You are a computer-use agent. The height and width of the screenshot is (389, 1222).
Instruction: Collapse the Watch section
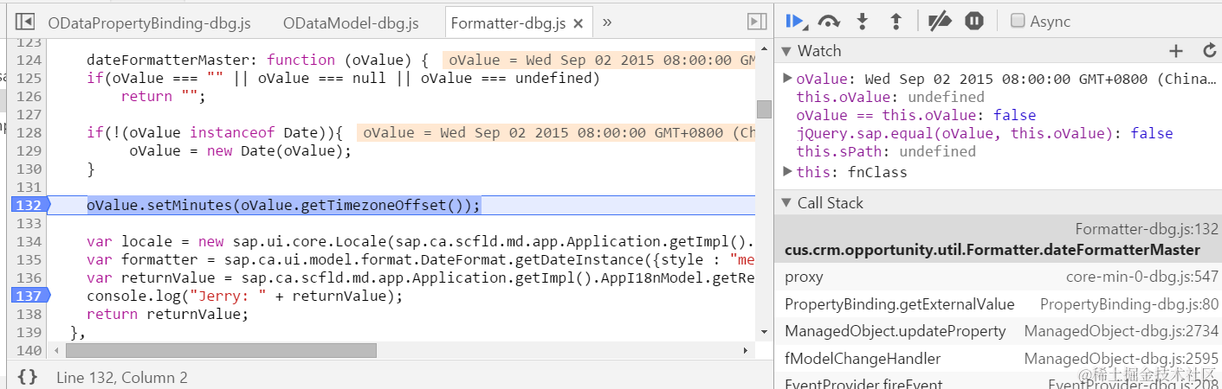(x=787, y=51)
